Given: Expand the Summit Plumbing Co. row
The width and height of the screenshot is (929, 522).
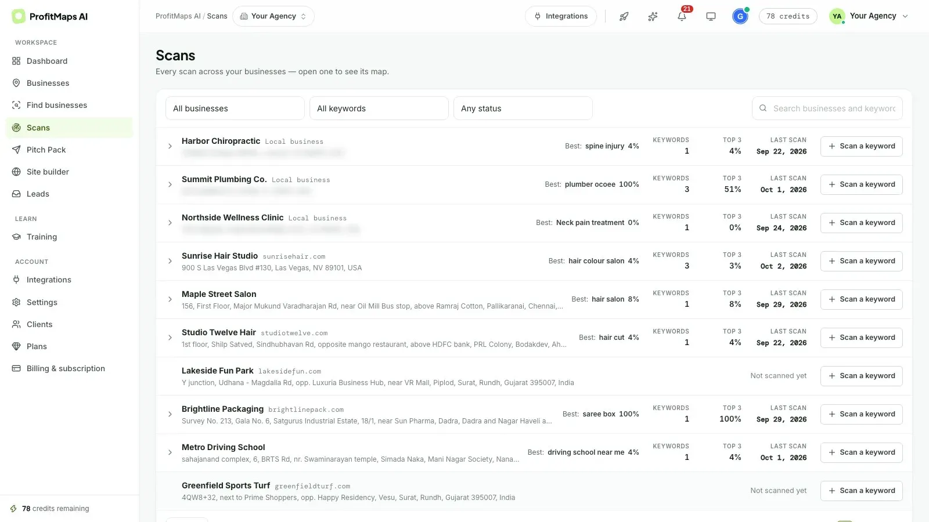Looking at the screenshot, I should pyautogui.click(x=170, y=184).
